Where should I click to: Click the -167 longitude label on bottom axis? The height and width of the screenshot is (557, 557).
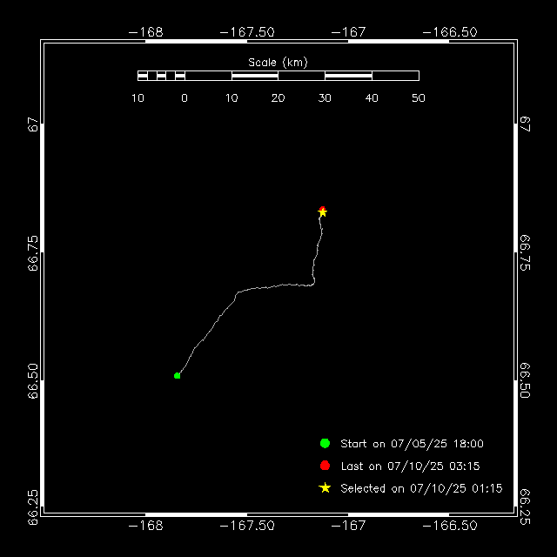pos(349,526)
